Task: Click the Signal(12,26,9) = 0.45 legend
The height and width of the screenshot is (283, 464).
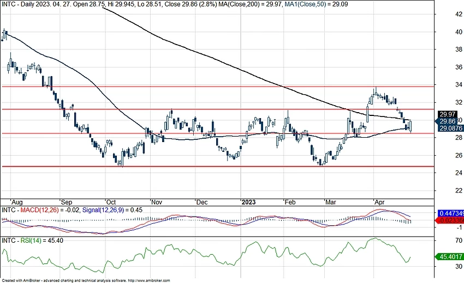Action: coord(112,210)
